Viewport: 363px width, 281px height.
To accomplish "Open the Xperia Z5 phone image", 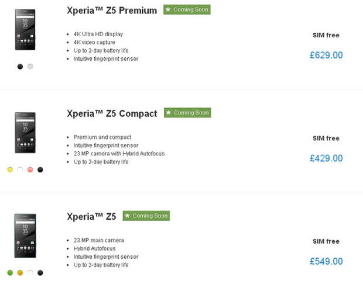I will 25,235.
